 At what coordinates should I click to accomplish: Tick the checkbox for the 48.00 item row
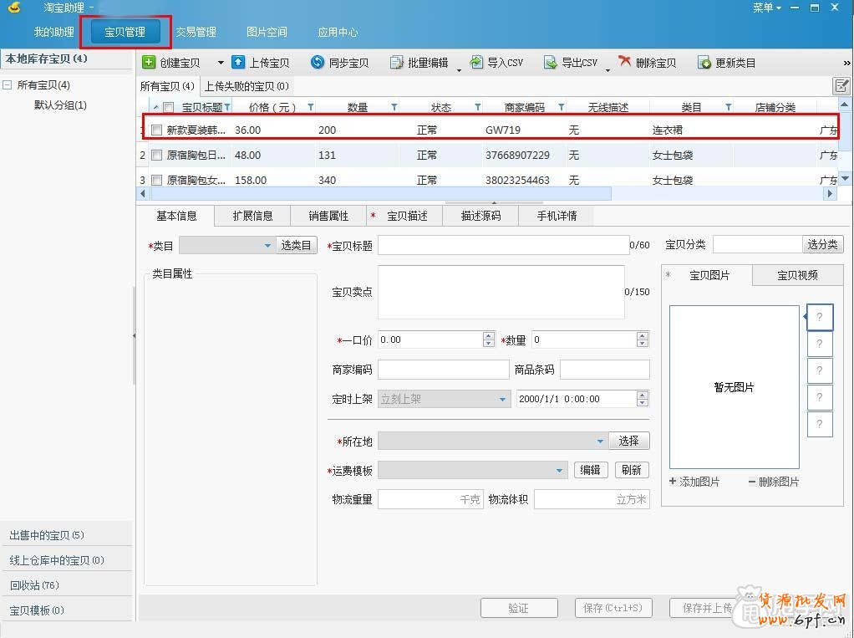point(156,156)
